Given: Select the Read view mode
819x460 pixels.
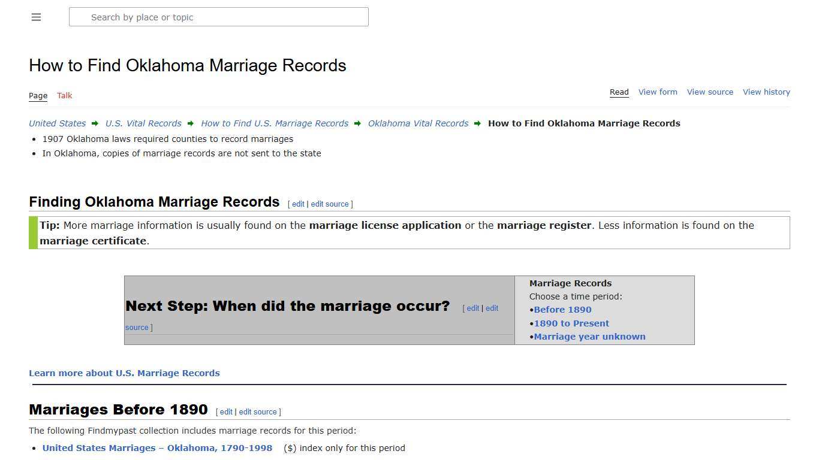Looking at the screenshot, I should [619, 92].
